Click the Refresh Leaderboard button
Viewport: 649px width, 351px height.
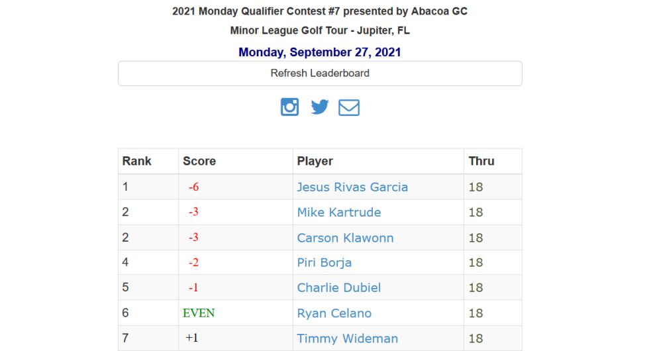tap(320, 74)
